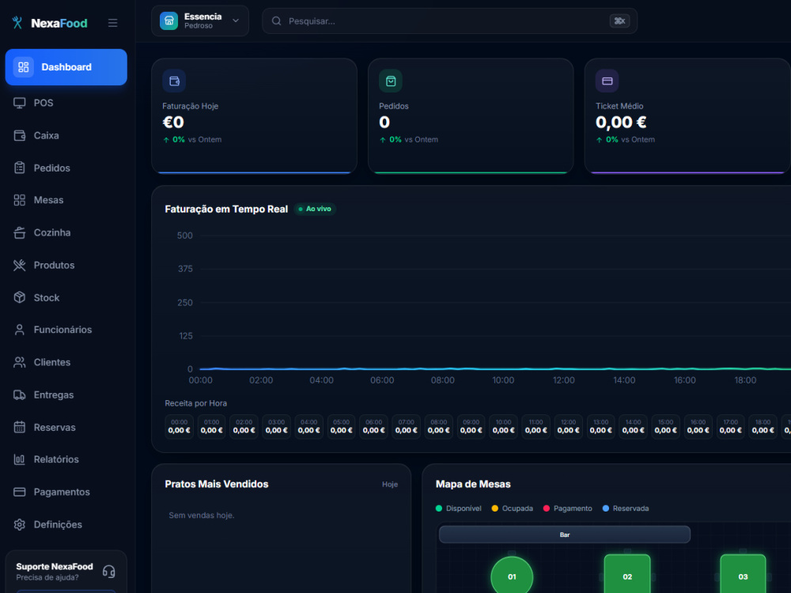
Task: Click the Ticket Médio 0,00 € value
Action: click(x=621, y=122)
